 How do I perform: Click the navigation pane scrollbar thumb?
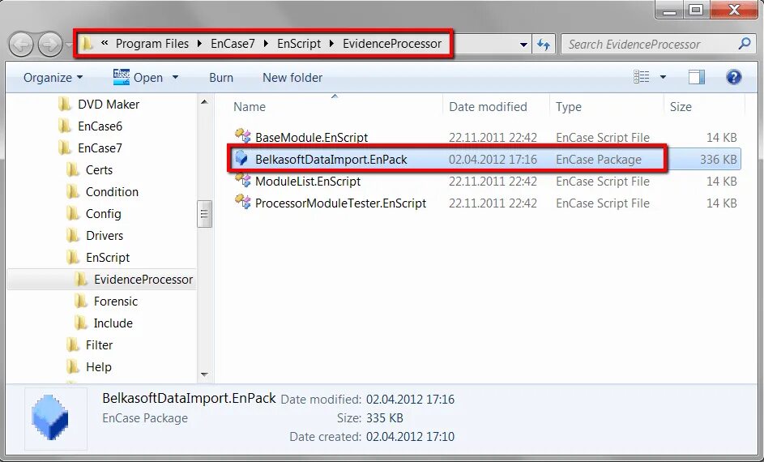click(x=204, y=214)
